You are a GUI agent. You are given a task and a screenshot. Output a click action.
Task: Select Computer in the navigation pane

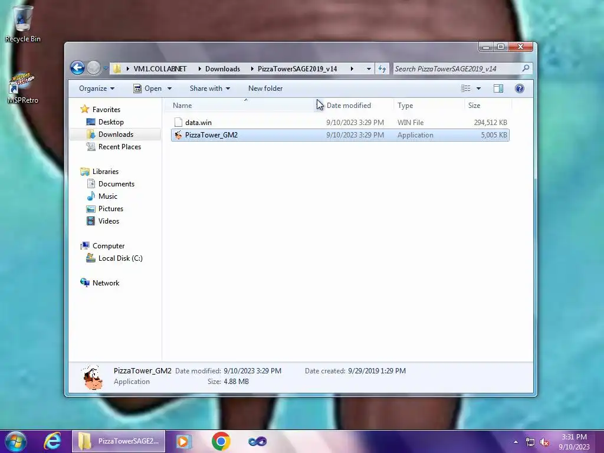pos(102,246)
